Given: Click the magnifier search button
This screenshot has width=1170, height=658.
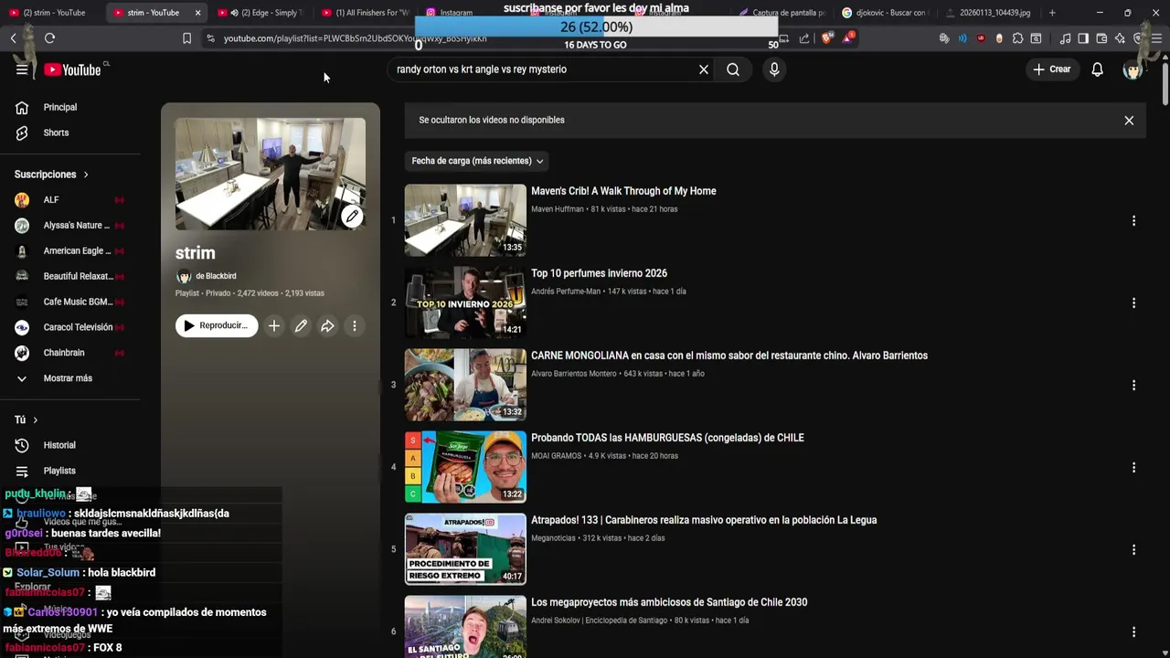Looking at the screenshot, I should pyautogui.click(x=733, y=69).
